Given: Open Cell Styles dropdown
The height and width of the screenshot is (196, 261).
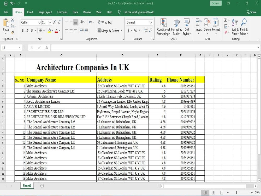Looking at the screenshot, I should click(187, 27).
